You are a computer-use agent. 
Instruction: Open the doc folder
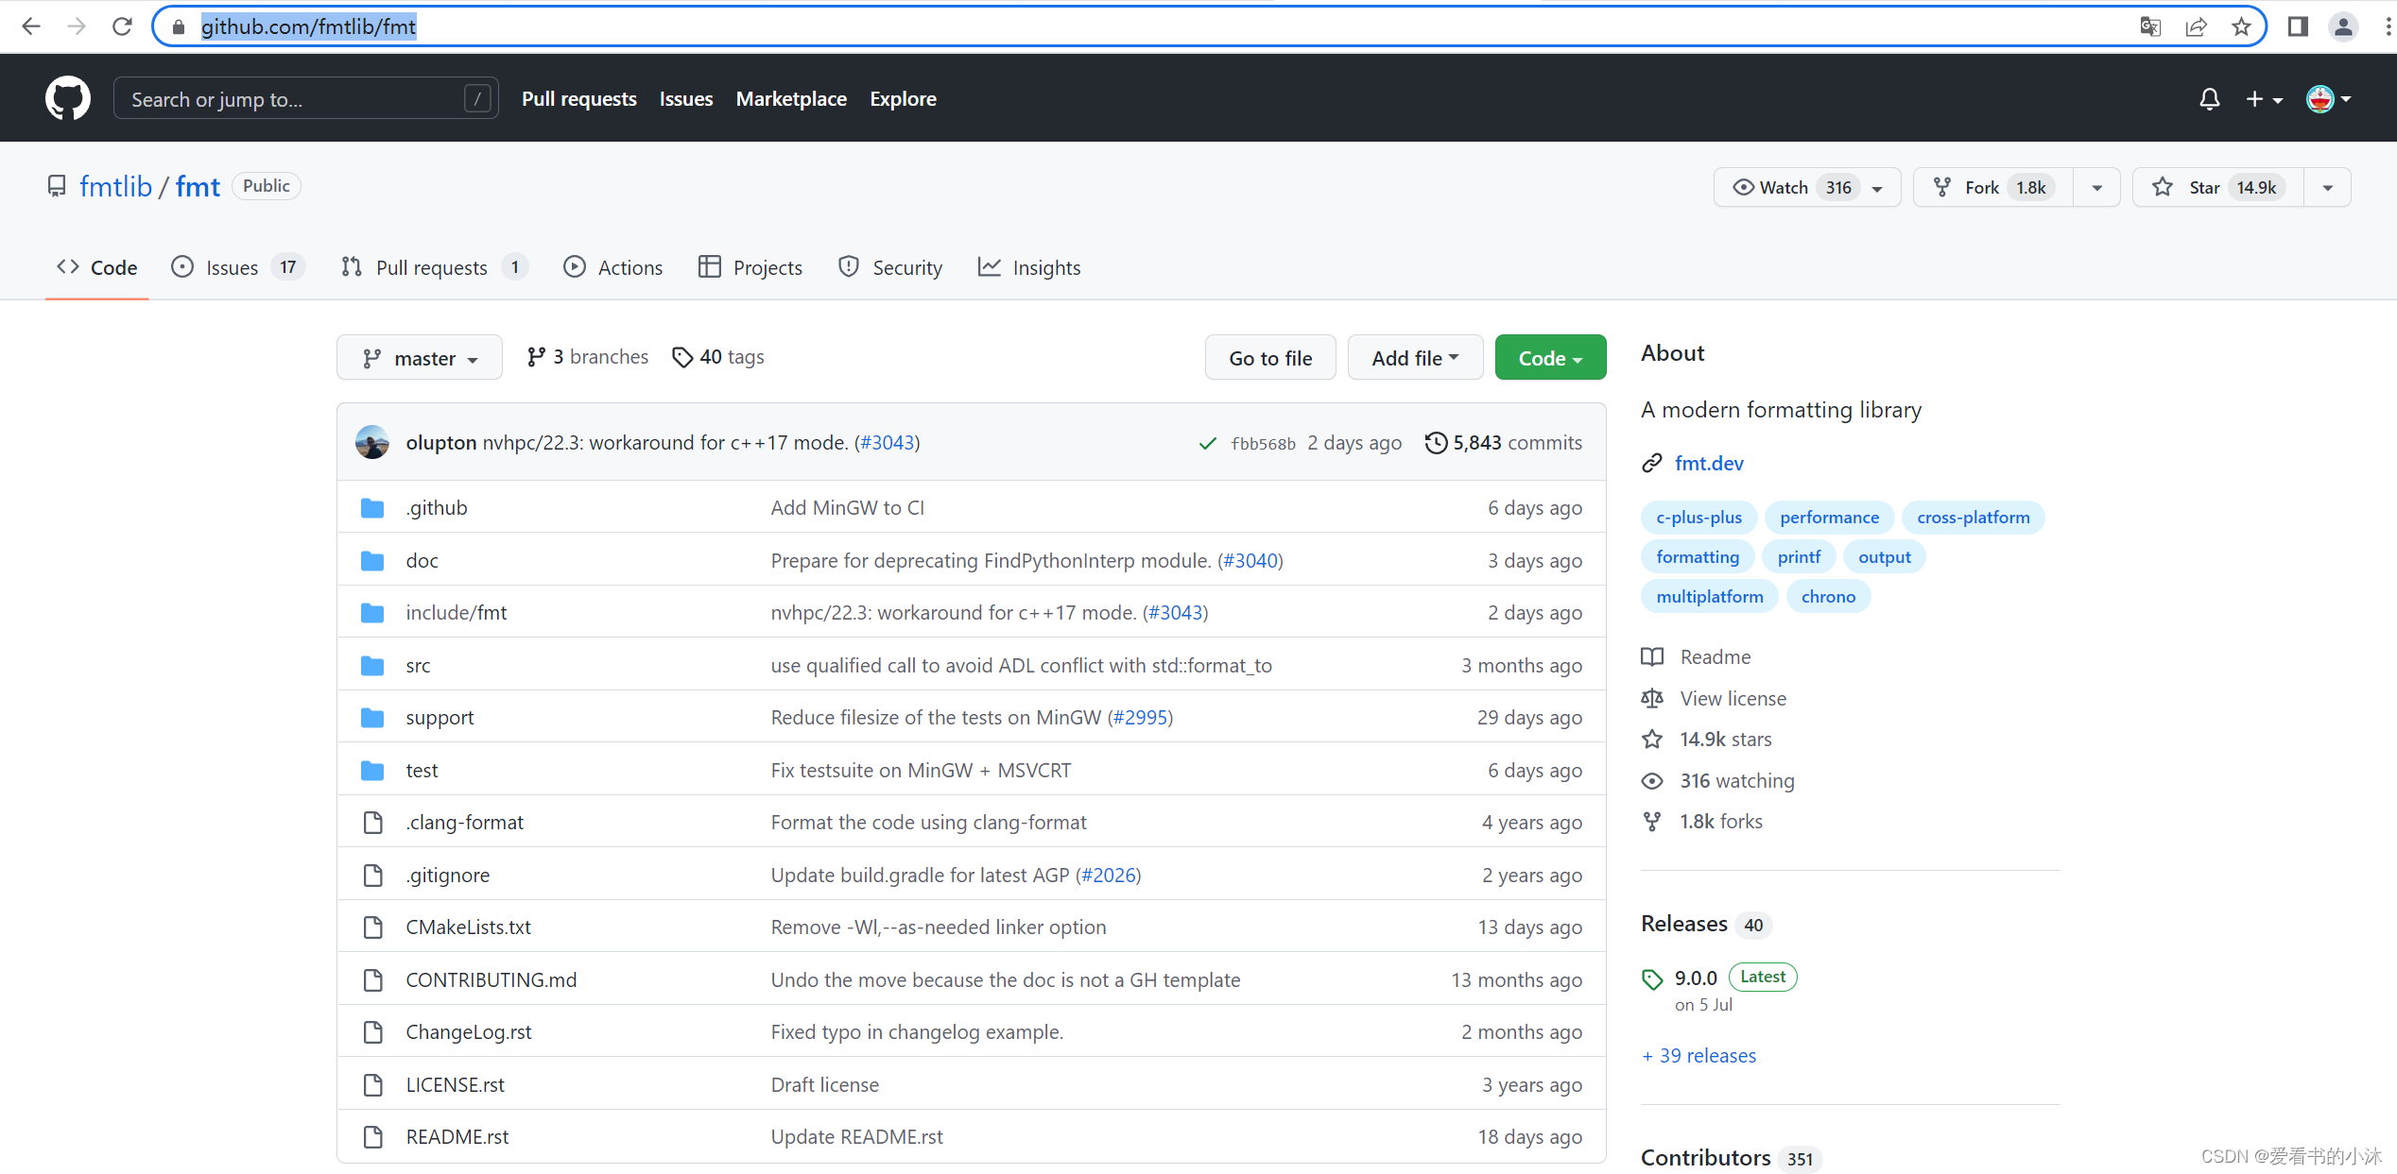[422, 560]
